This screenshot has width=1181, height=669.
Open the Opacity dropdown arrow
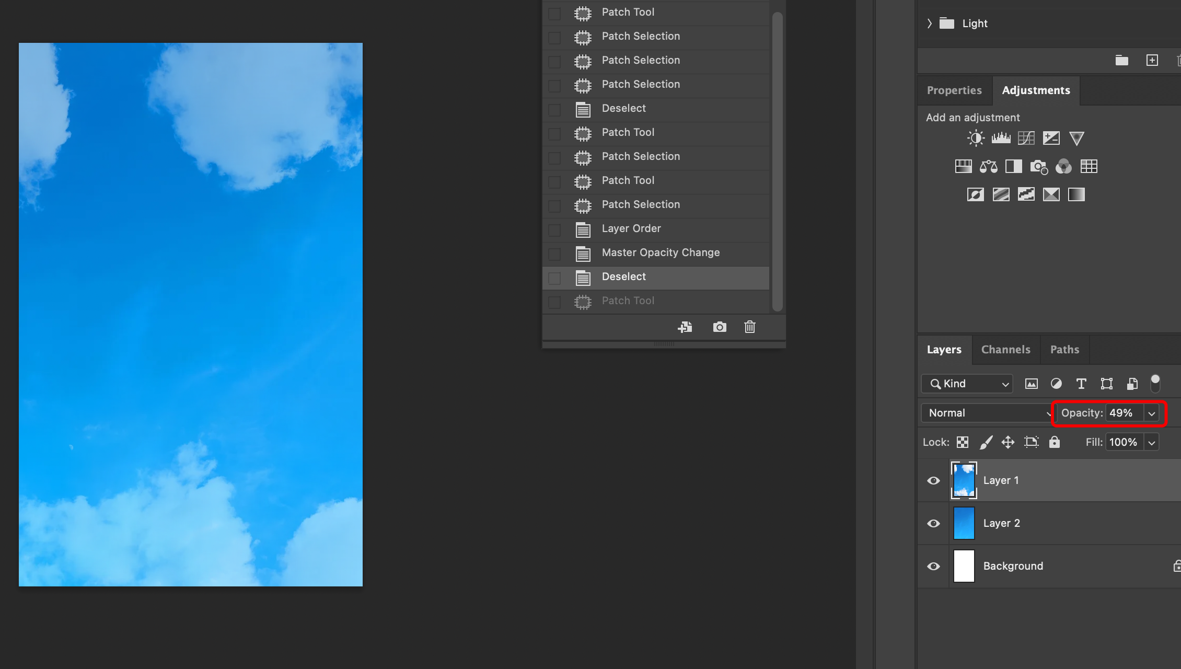(x=1152, y=413)
